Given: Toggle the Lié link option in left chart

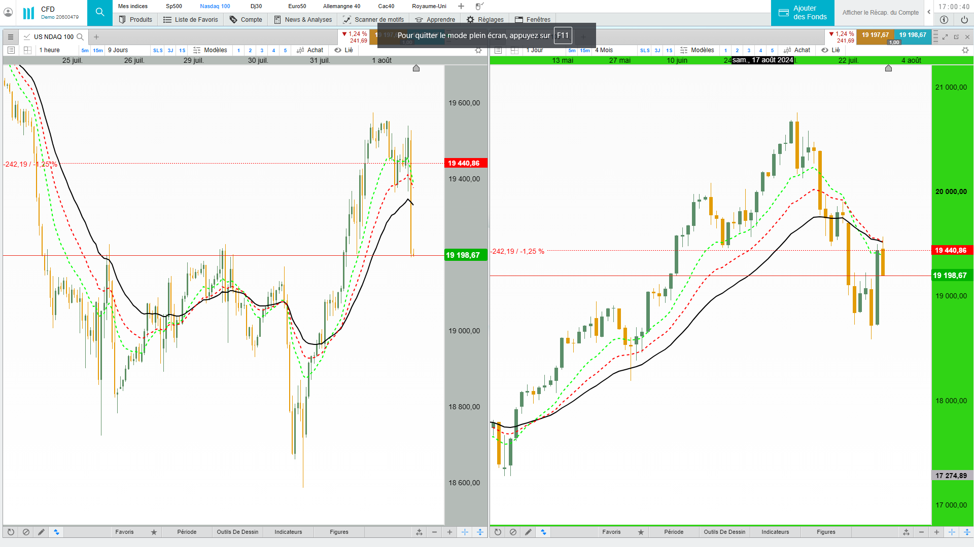Looking at the screenshot, I should 344,50.
